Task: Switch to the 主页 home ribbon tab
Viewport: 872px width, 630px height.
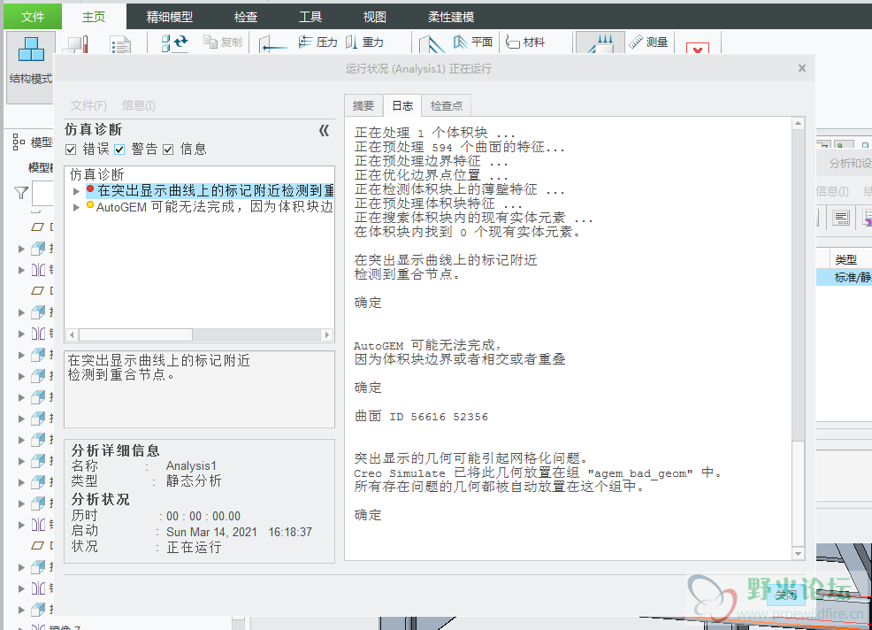Action: (94, 17)
